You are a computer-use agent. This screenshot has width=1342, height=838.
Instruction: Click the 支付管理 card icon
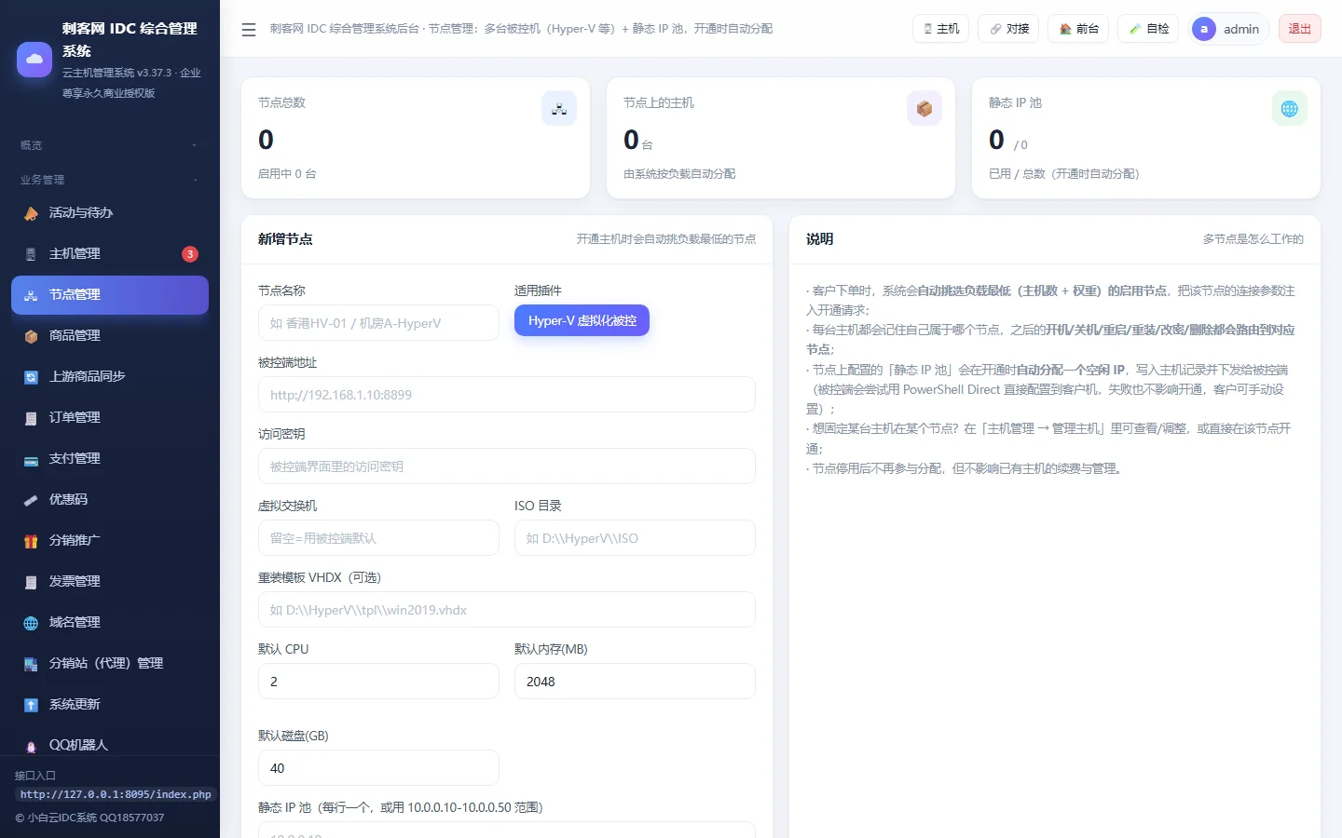31,459
